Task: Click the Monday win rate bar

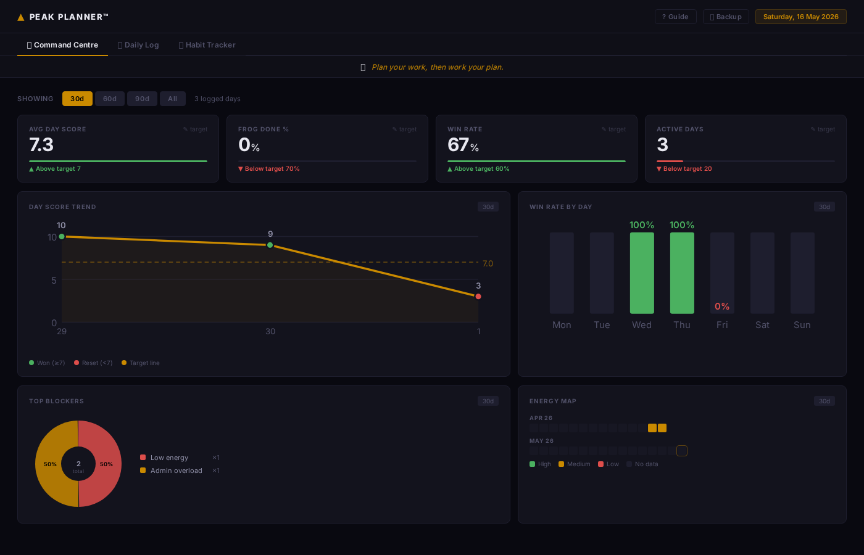Action: [x=562, y=273]
